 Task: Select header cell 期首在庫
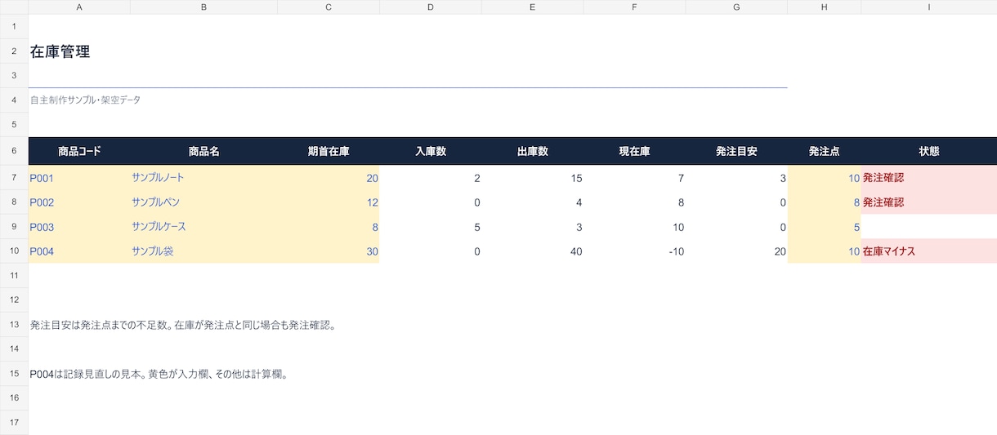329,151
